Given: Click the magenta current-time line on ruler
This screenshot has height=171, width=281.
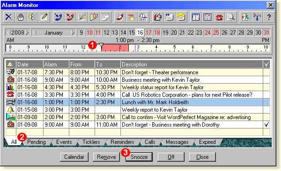Looking at the screenshot, I should [135, 48].
